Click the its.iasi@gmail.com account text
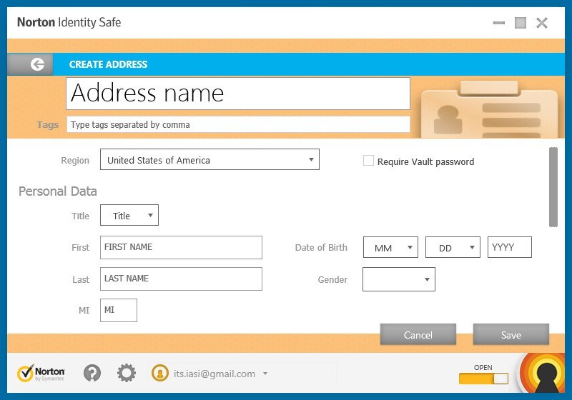Screen dimensions: 572x400 coord(214,374)
